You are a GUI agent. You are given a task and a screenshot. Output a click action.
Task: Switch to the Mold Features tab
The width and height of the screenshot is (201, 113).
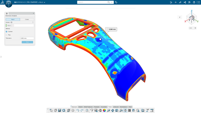pyautogui.click(x=88, y=107)
